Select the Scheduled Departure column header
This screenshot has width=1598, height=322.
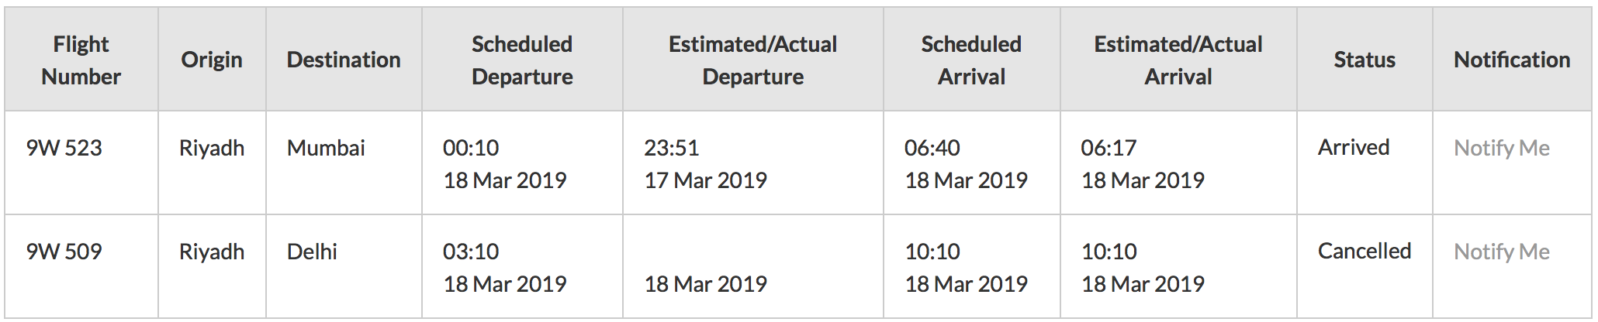522,60
